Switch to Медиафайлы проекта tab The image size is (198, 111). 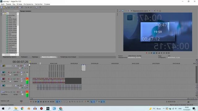10,57
